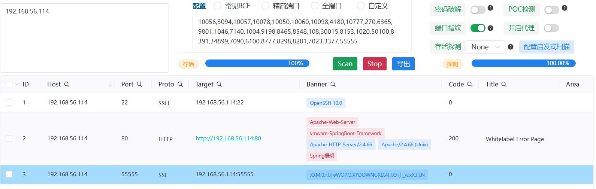
Task: Check the checkbox for row ID 1
Action: (x=9, y=103)
